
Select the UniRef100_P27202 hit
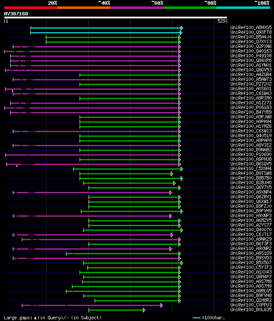pos(251,84)
